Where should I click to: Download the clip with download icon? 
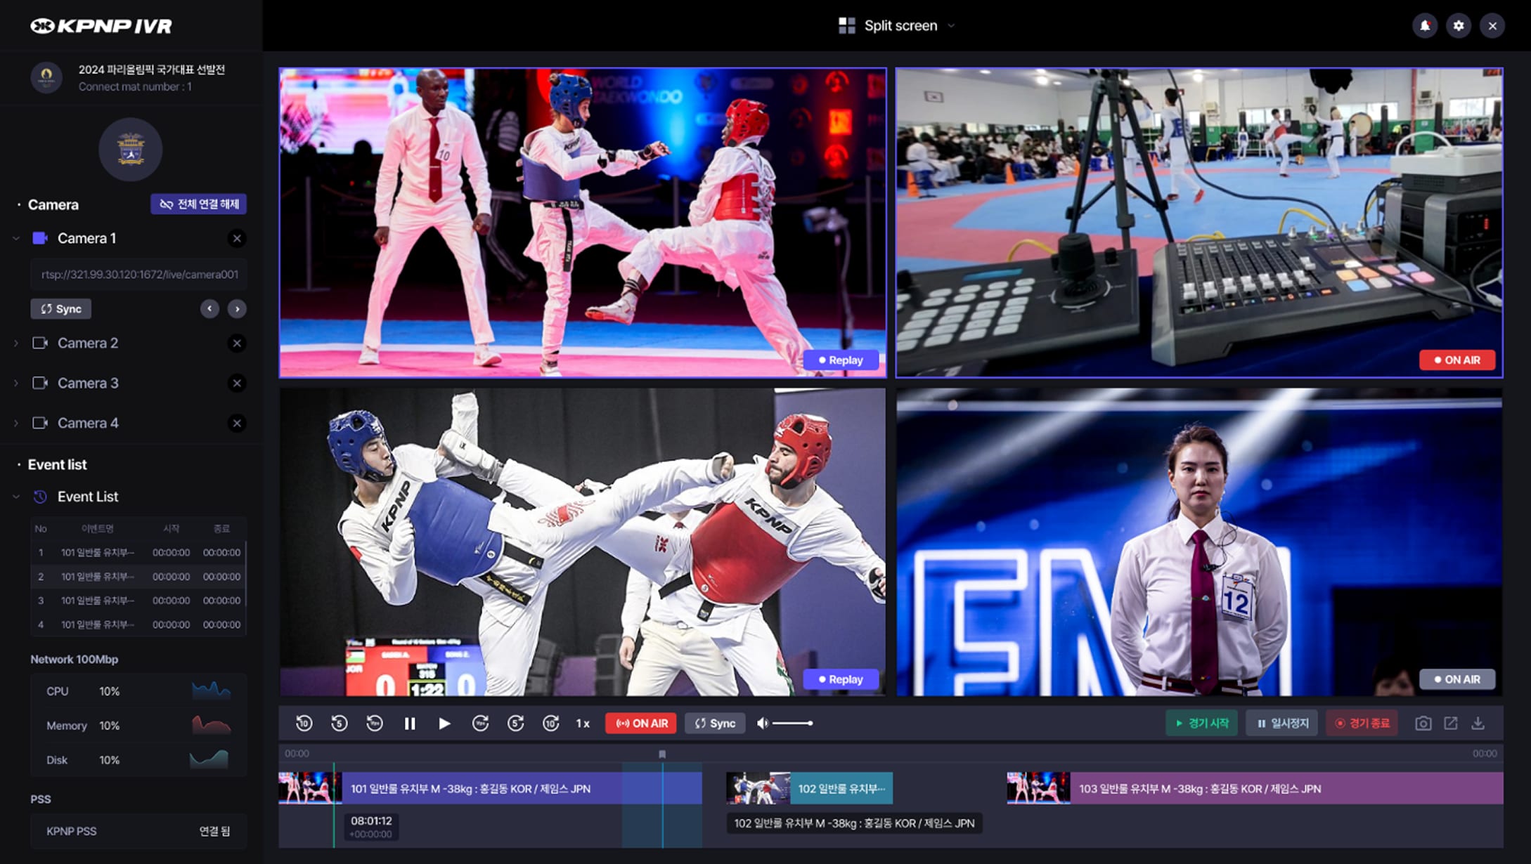tap(1478, 723)
